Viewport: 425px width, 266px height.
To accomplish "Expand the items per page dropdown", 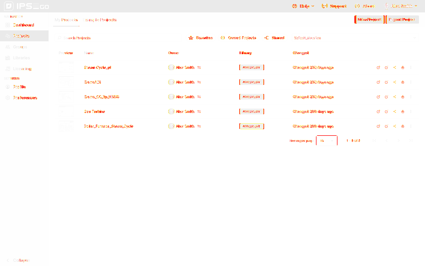I will (x=327, y=141).
